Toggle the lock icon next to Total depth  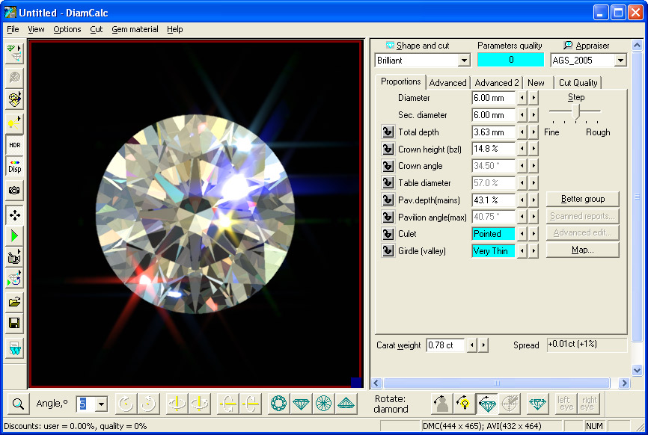388,132
